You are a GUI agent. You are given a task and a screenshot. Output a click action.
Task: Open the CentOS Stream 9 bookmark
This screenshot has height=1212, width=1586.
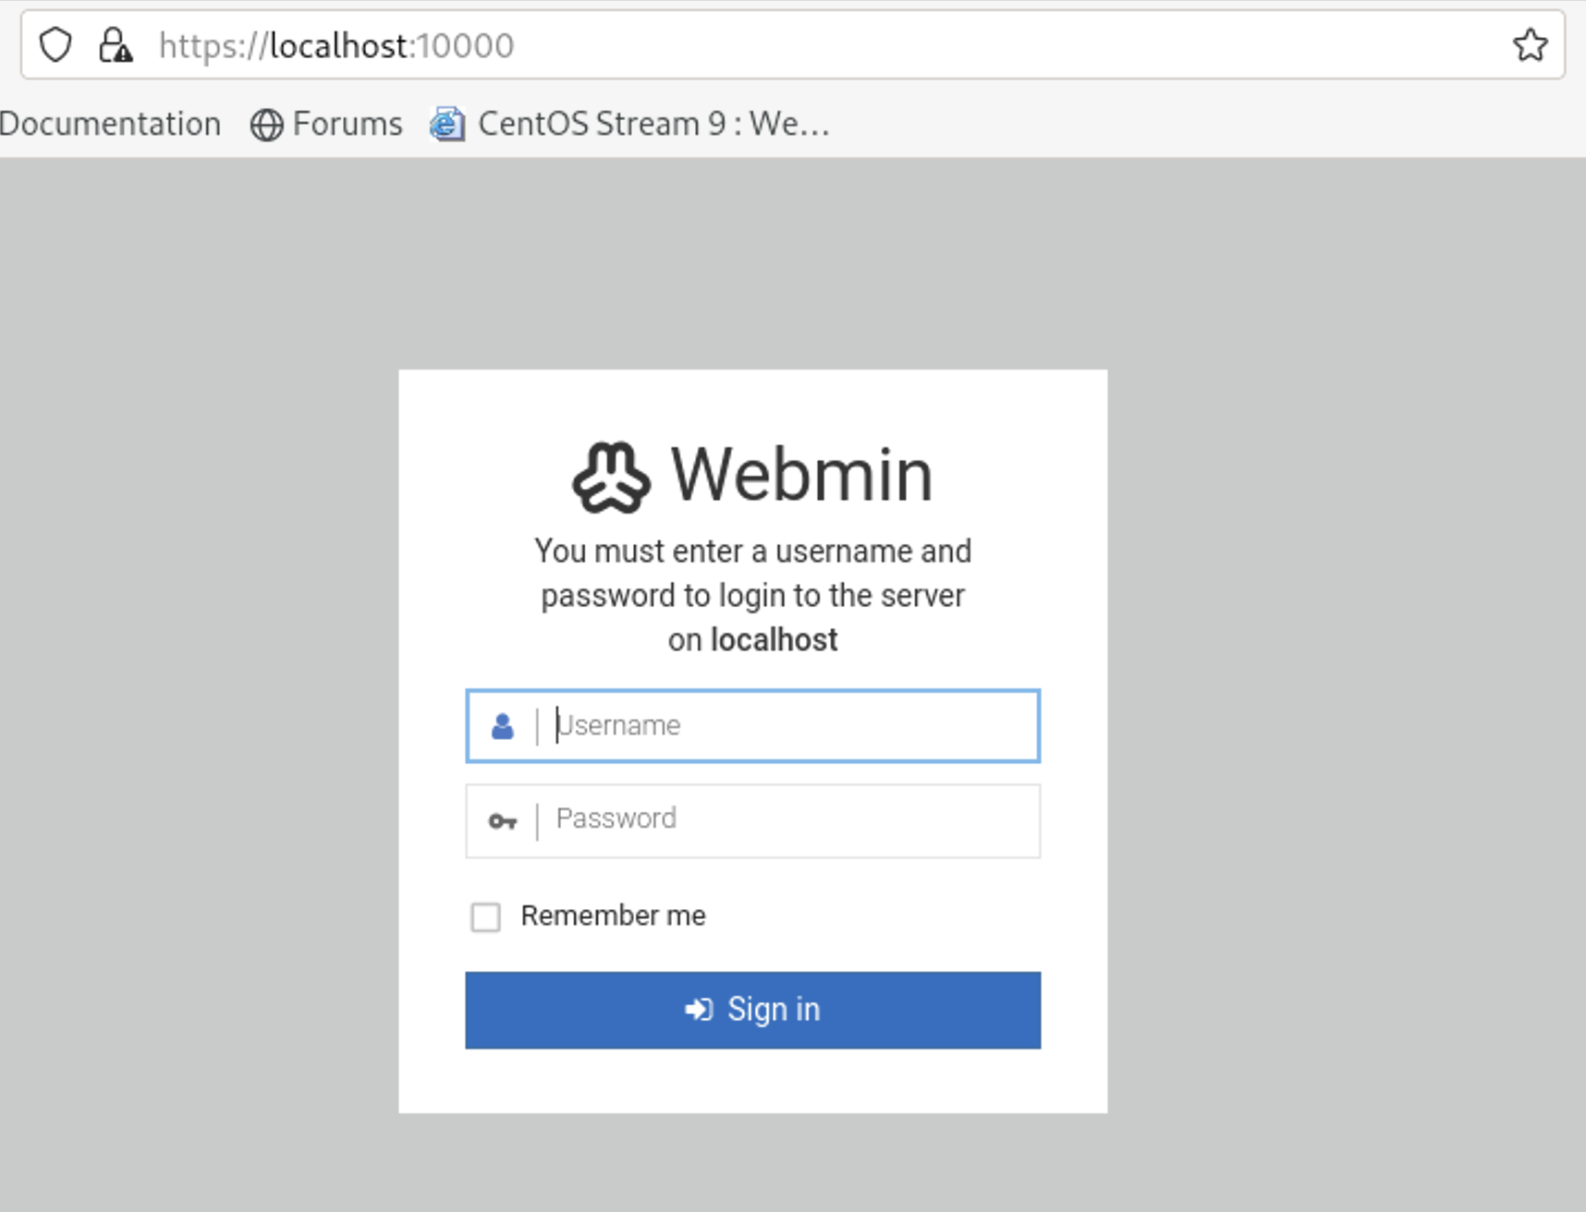630,124
